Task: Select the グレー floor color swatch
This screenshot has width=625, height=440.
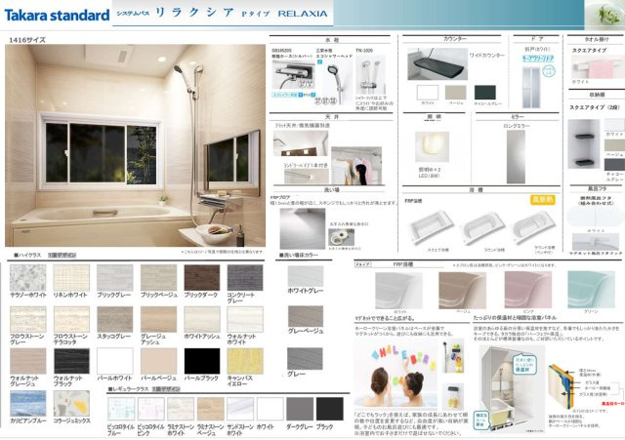Action: tap(305, 358)
